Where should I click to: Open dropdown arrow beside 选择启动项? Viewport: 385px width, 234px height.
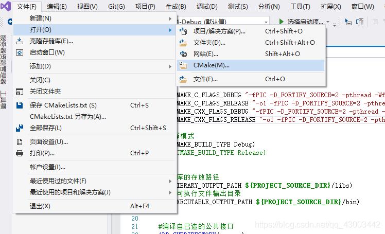point(328,22)
